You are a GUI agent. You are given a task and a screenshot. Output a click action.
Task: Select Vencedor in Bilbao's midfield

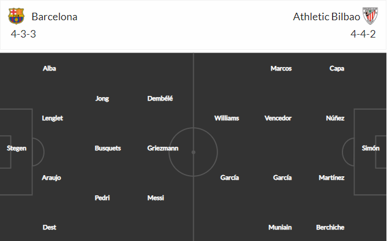click(x=278, y=118)
